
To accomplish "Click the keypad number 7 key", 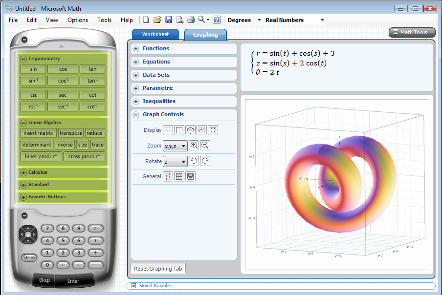I will [x=47, y=228].
